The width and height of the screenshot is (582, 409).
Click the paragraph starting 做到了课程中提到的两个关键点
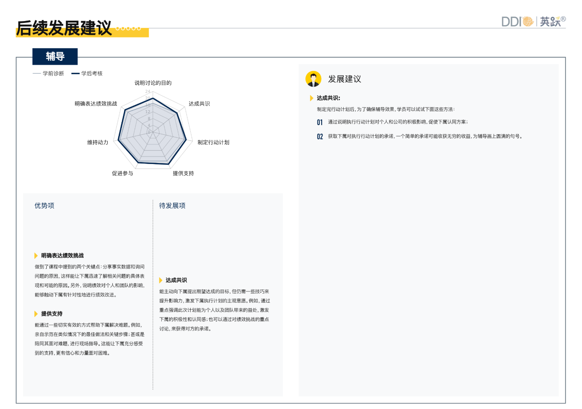(x=89, y=280)
